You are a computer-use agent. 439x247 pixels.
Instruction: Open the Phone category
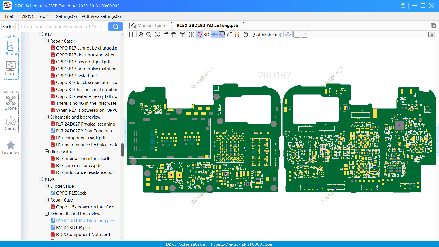point(11,48)
